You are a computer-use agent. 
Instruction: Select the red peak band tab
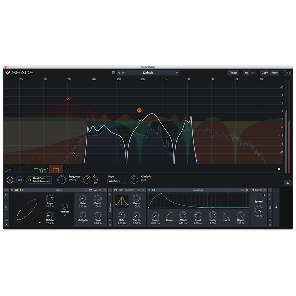[x=26, y=169]
